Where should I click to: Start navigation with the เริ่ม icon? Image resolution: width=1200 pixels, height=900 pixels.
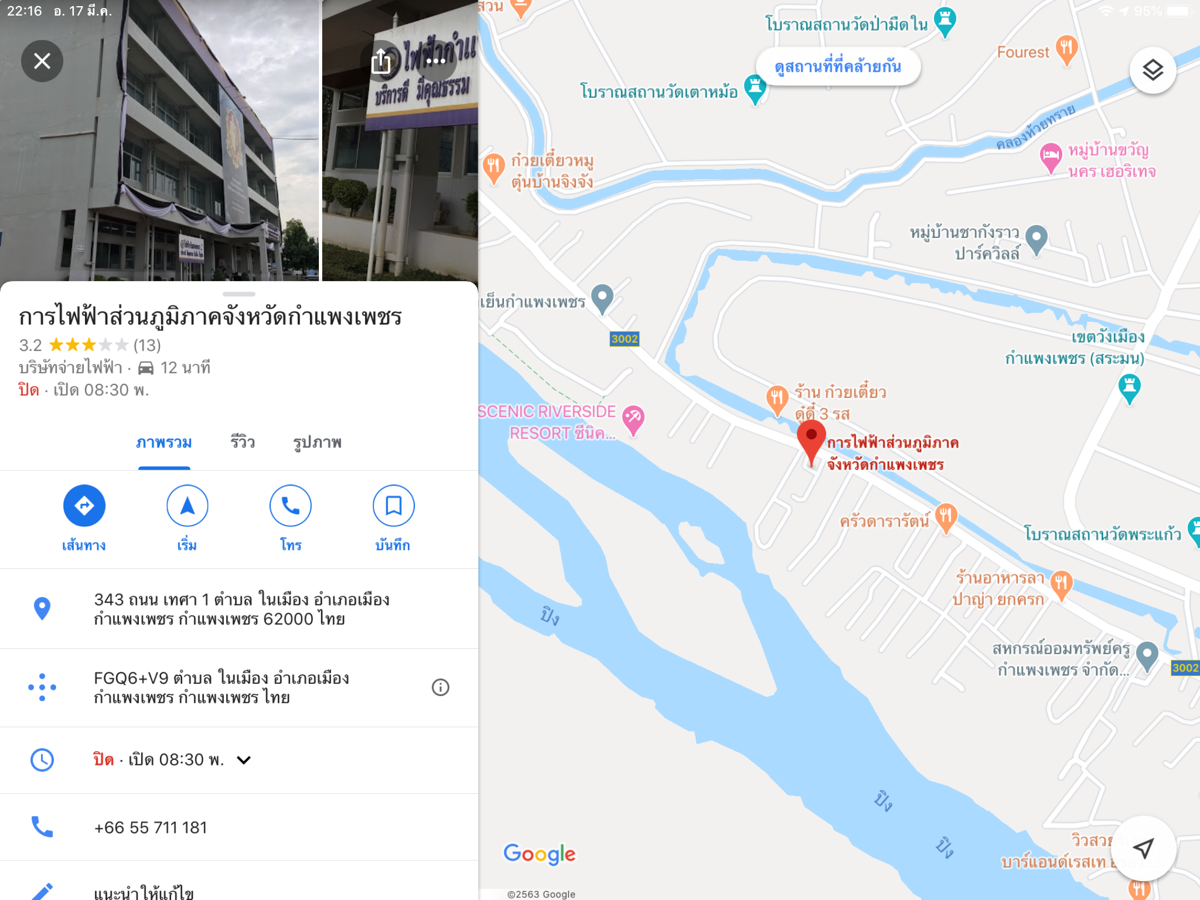click(187, 506)
